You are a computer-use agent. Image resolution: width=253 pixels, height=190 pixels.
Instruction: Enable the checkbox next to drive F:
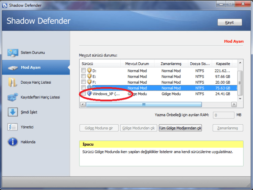[x=83, y=82]
